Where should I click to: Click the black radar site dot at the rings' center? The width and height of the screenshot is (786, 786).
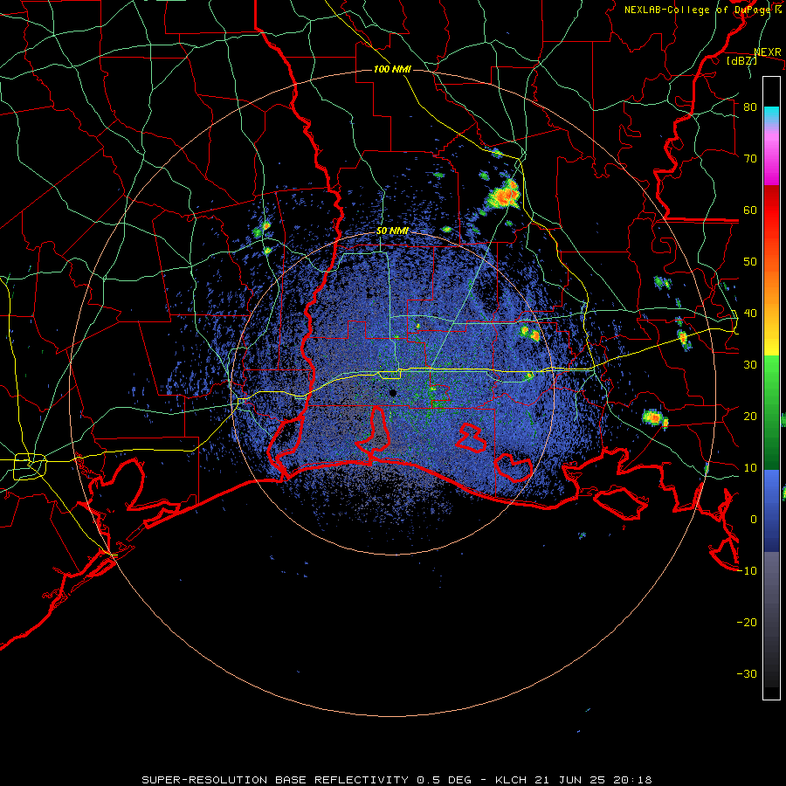click(393, 392)
